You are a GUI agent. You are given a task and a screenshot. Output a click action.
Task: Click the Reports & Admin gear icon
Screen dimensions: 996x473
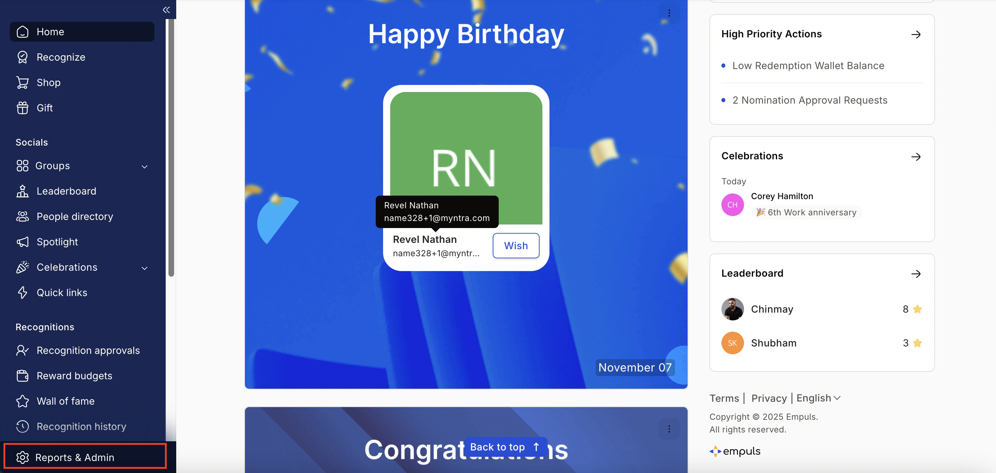click(x=23, y=457)
